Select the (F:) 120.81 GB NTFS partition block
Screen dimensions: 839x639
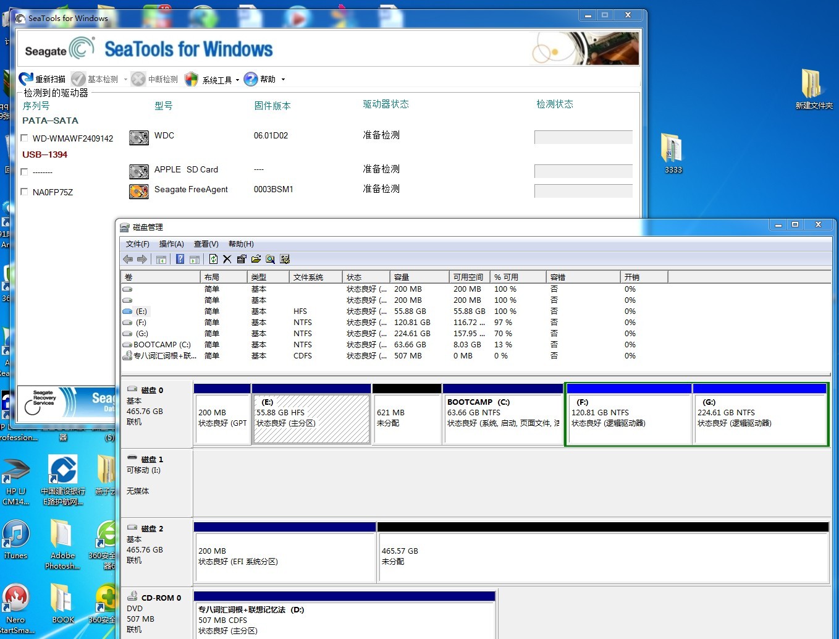(629, 414)
